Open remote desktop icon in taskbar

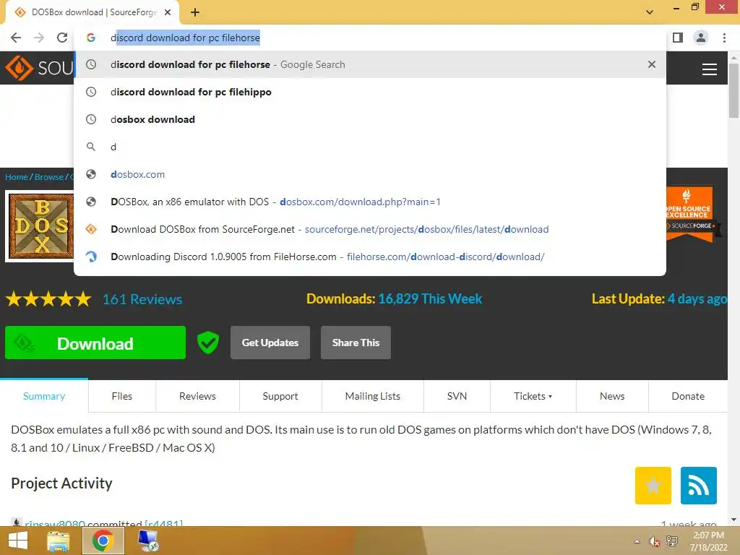[x=148, y=541]
